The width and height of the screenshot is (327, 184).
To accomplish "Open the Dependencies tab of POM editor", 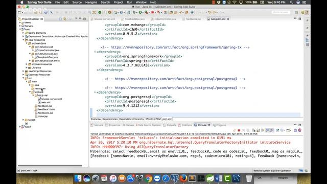I will [x=110, y=119].
